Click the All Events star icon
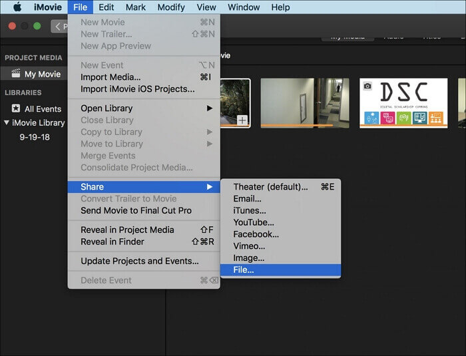466x356 pixels. 15,108
